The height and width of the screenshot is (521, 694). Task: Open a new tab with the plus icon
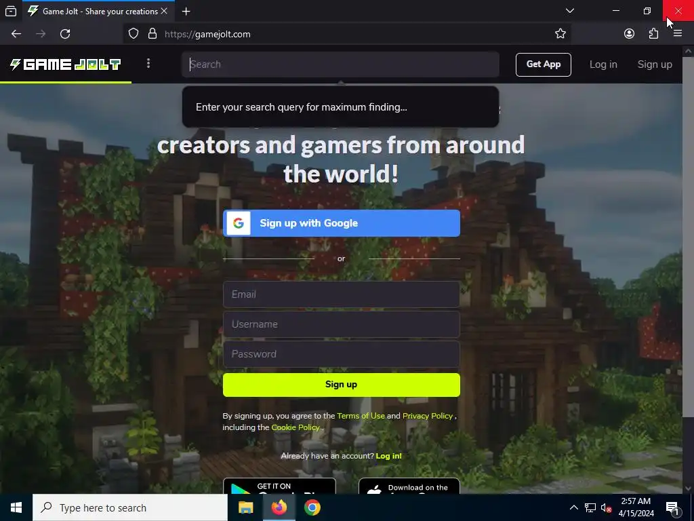(186, 11)
